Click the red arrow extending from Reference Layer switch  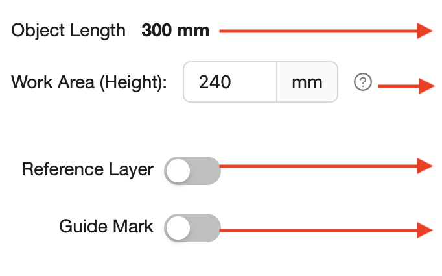[x=326, y=166]
